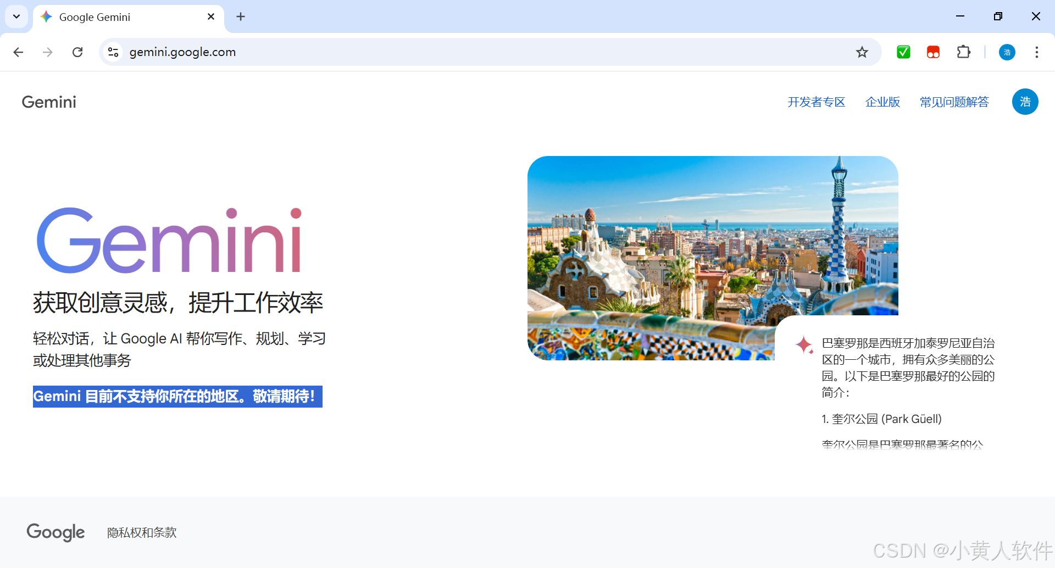Open Chrome's three-dot menu
Image resolution: width=1055 pixels, height=568 pixels.
point(1036,52)
